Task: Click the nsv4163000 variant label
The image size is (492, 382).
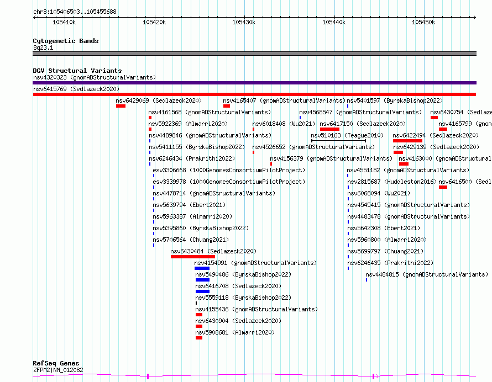Action: click(445, 158)
